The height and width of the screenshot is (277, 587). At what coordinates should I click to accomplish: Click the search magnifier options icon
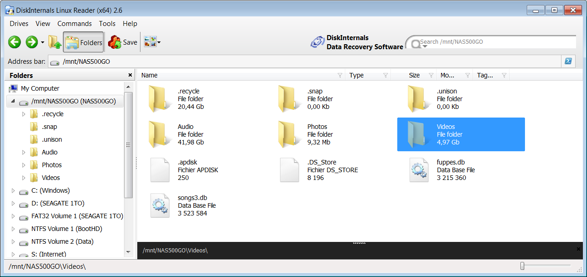pos(416,44)
